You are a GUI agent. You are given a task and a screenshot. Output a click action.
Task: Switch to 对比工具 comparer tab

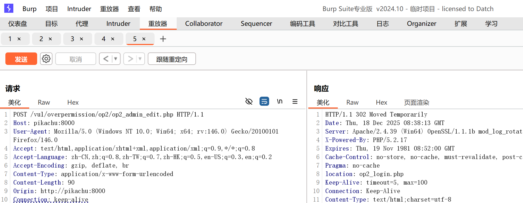click(x=346, y=24)
